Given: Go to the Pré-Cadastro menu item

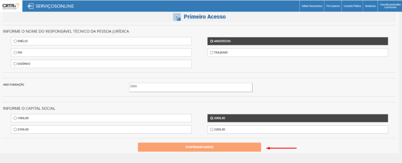Looking at the screenshot, I should [x=333, y=6].
